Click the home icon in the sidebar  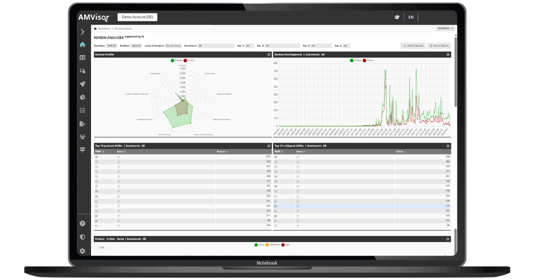coord(82,45)
